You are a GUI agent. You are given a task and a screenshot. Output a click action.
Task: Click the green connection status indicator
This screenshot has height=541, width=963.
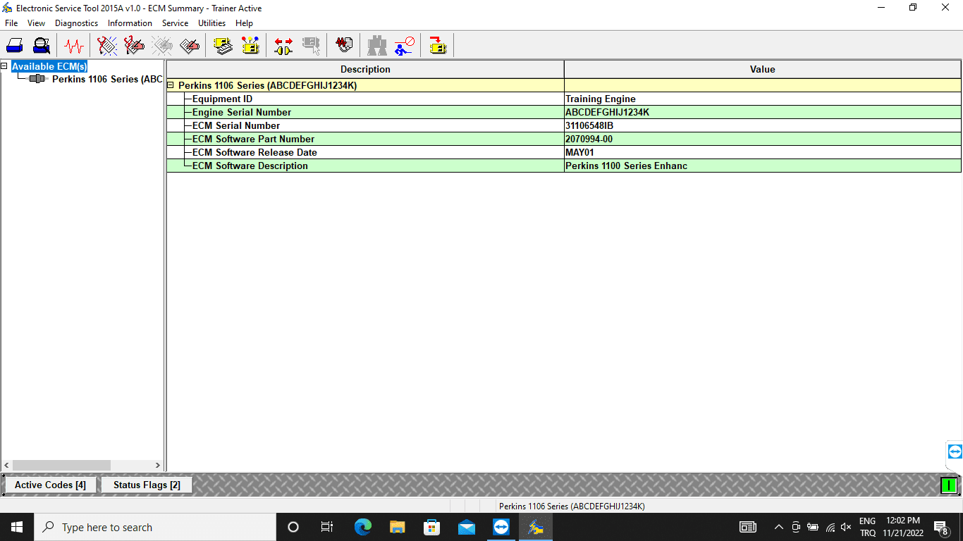[949, 485]
